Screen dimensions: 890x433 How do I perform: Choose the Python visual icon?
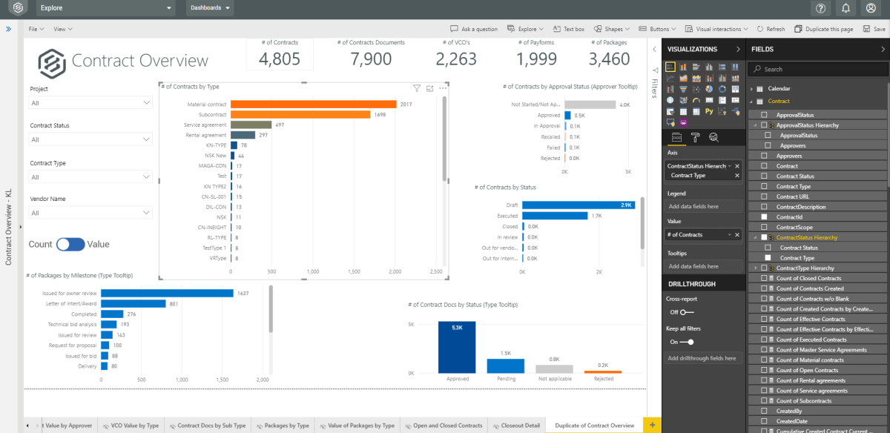pyautogui.click(x=709, y=111)
